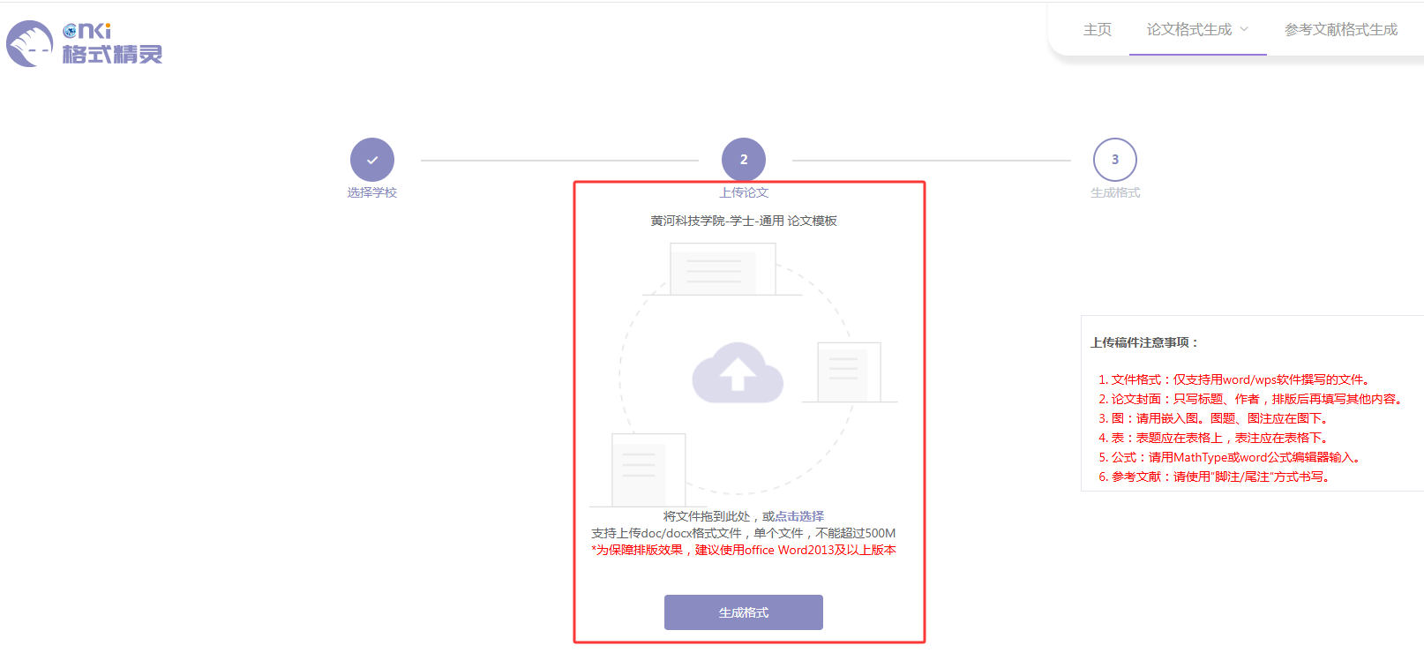Click the 上传论文 step label
The height and width of the screenshot is (668, 1424).
[x=744, y=192]
